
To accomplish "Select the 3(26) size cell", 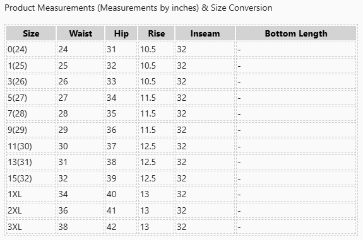I will 31,81.
